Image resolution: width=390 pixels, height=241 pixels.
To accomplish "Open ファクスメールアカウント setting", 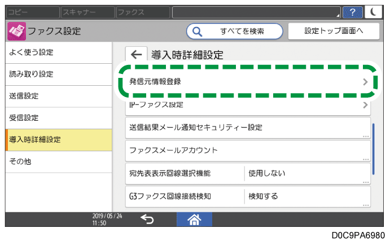I will (x=248, y=151).
